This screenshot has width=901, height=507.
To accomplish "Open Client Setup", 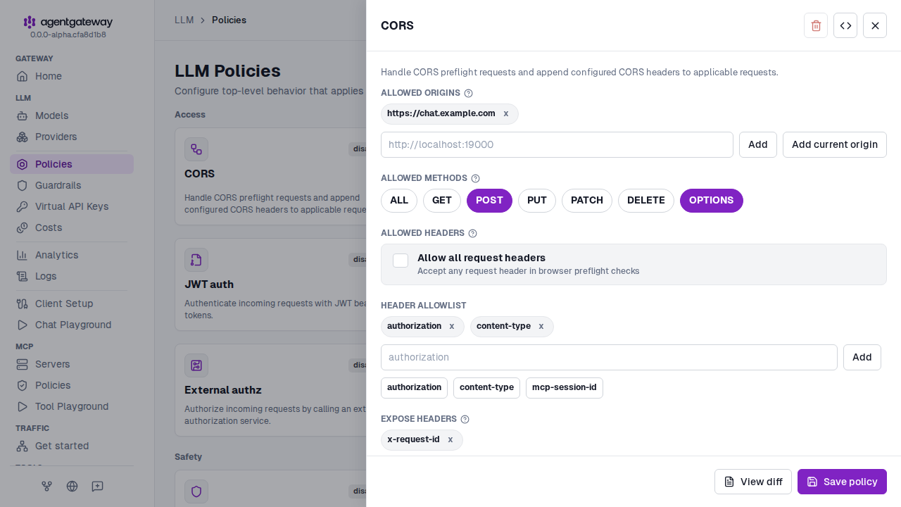I will [71, 303].
